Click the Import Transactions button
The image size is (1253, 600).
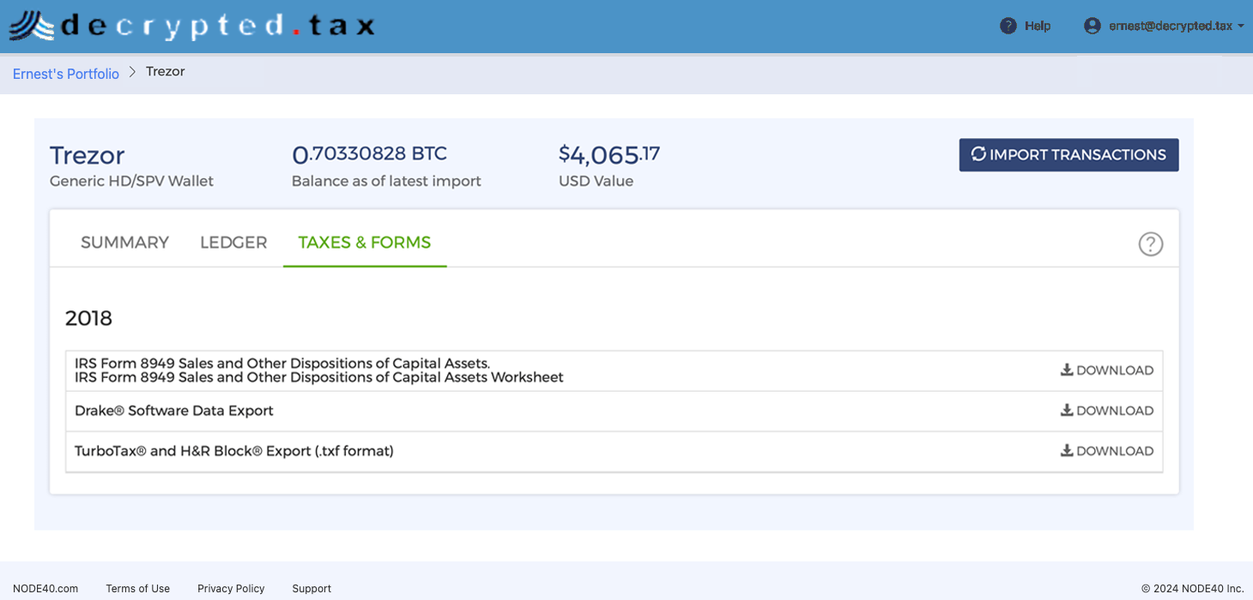click(1068, 155)
